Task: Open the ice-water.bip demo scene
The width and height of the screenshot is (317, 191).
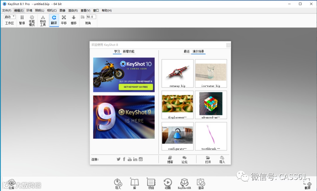Action: (x=211, y=73)
